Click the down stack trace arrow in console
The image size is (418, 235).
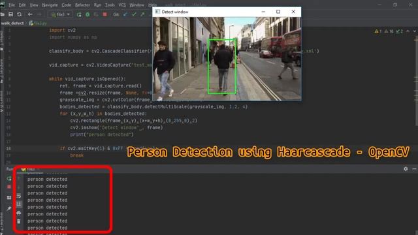[x=19, y=187]
